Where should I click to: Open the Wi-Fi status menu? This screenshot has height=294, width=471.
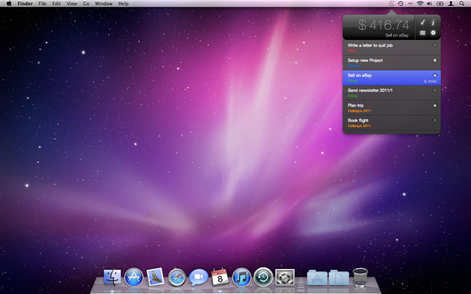420,4
